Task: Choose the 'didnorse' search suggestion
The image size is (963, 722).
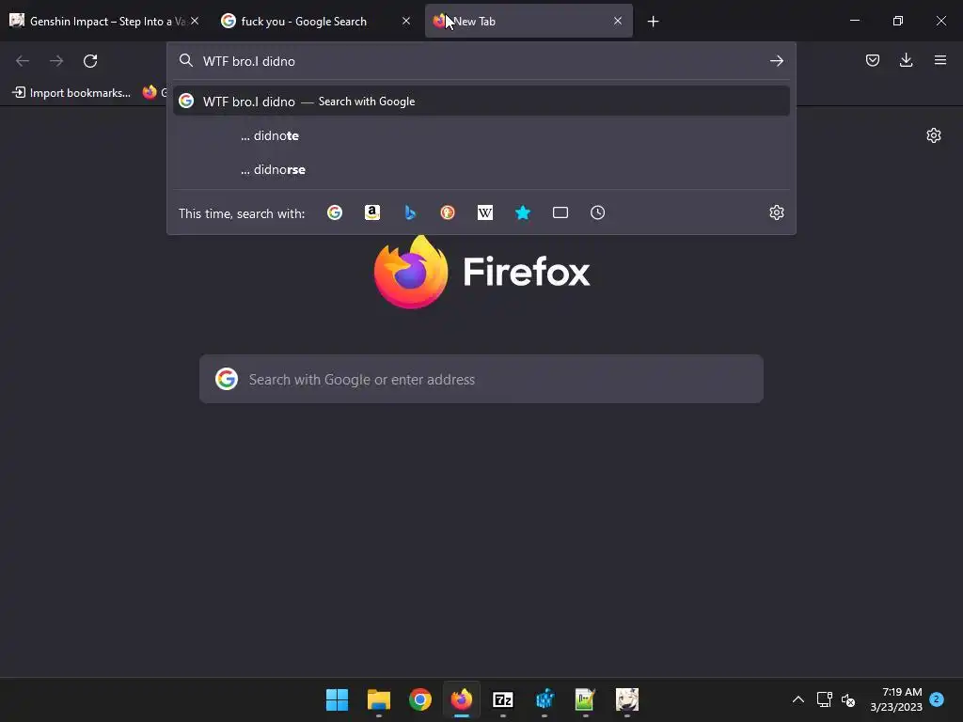Action: [x=481, y=169]
